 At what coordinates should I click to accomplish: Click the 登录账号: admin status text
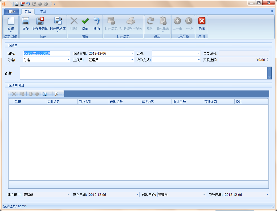15,206
